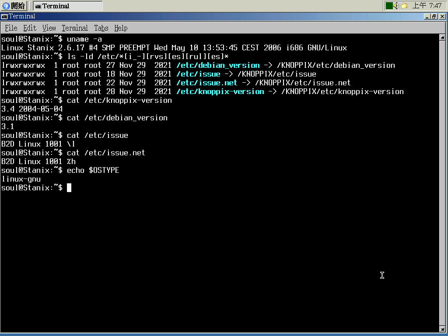The width and height of the screenshot is (448, 336).
Task: Open the Tabs menu
Action: pos(101,28)
